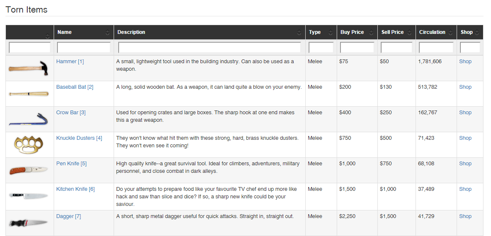Sort table by Name column arrows
The height and width of the screenshot is (236, 491).
107,33
